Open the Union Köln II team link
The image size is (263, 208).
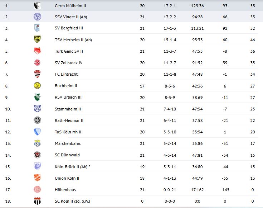coord(67,178)
